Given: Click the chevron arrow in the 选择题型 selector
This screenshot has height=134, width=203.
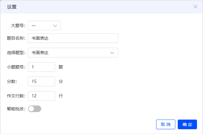Looking at the screenshot, I should (x=112, y=53).
